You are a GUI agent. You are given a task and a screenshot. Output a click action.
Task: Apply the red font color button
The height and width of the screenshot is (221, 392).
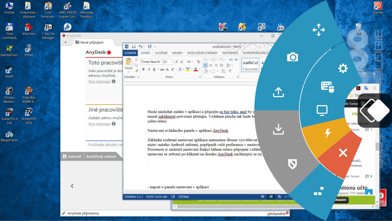click(196, 69)
